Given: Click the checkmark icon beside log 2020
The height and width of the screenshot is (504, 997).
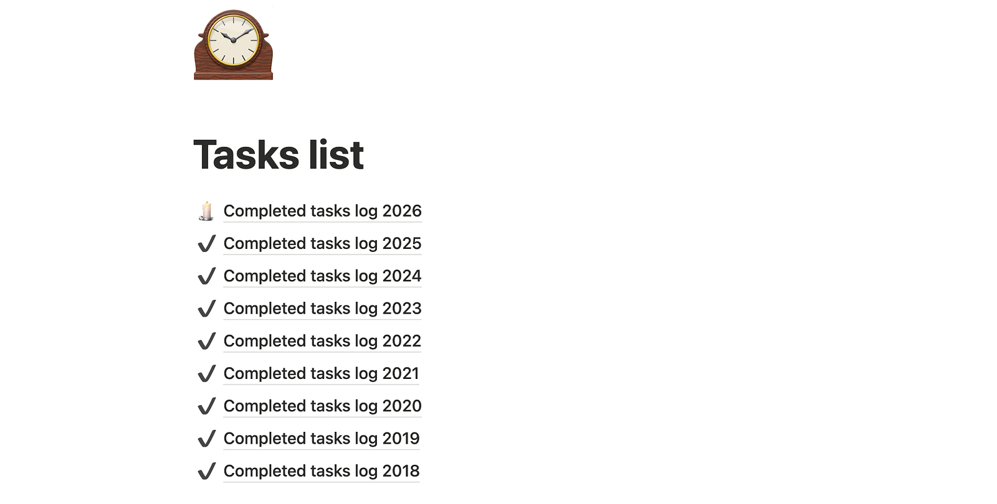Looking at the screenshot, I should click(206, 406).
